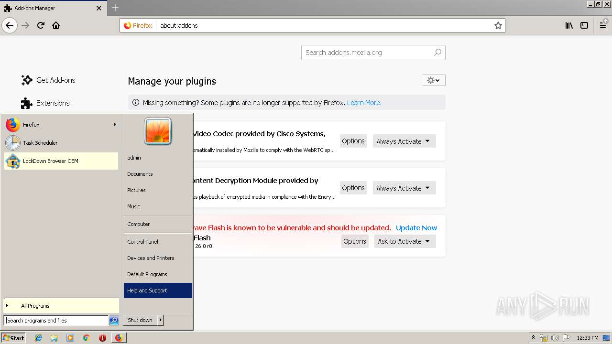Open the Firefox hamburger menu
This screenshot has width=612, height=344.
[603, 25]
